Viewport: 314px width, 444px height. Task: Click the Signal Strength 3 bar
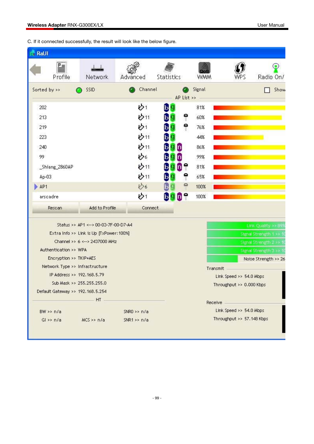(x=246, y=250)
